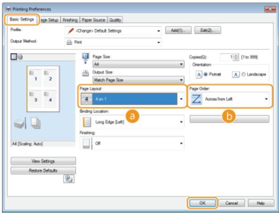This screenshot has width=279, height=213.
Task: Click the Printing Preferences title bar icon
Action: tap(8, 9)
